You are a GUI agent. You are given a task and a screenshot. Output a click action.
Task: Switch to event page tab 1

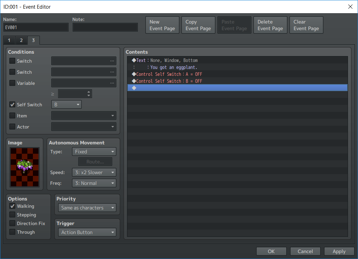point(9,41)
